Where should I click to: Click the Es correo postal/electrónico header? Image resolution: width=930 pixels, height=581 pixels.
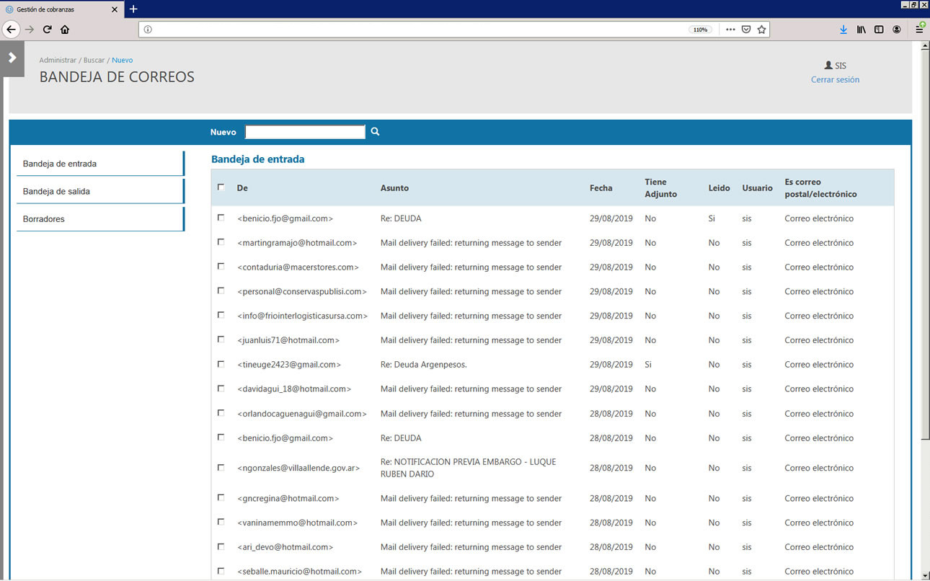820,188
